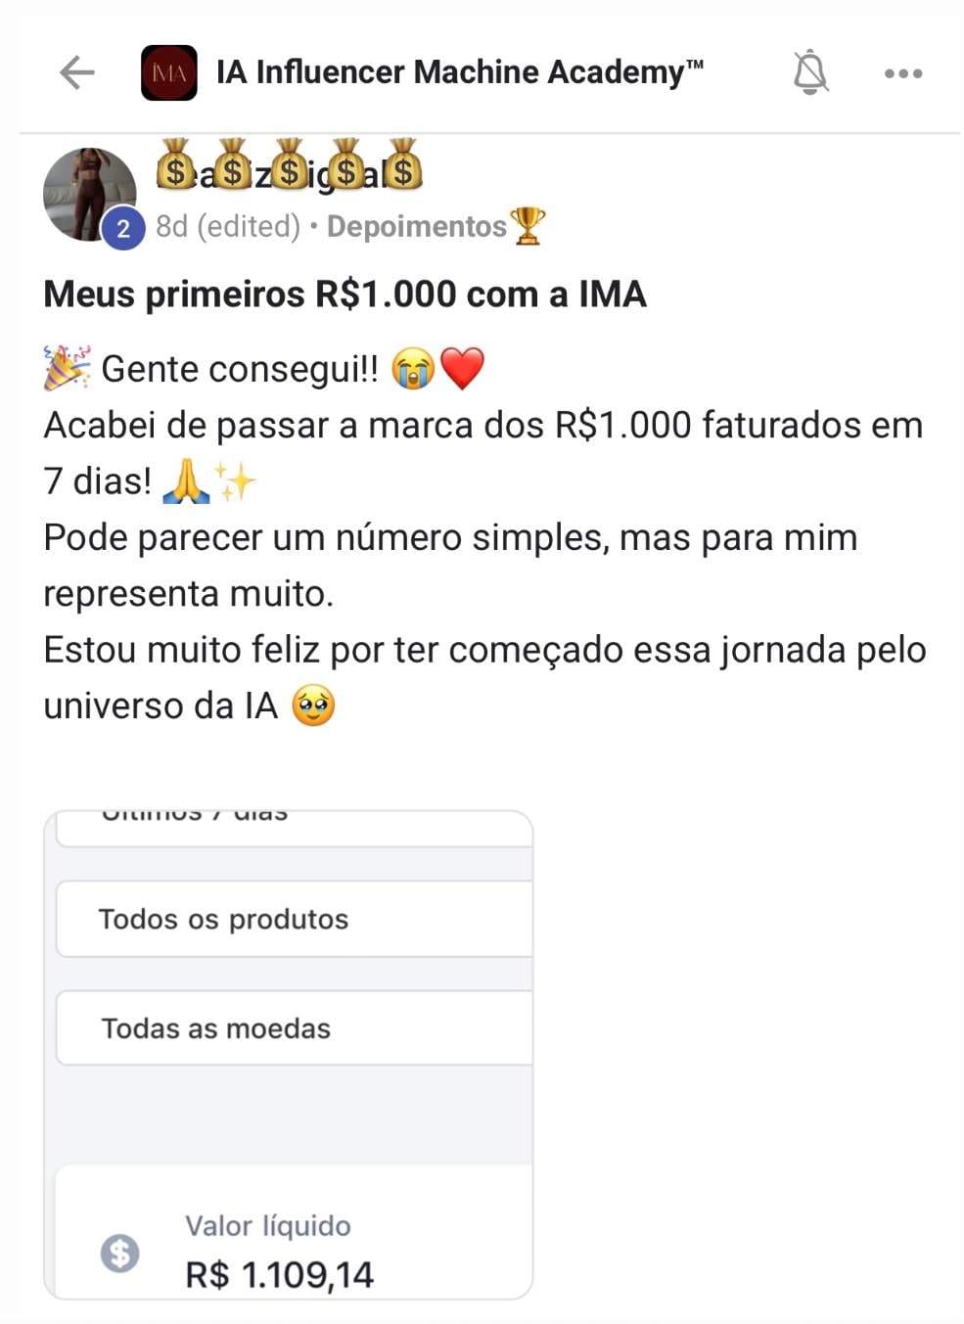The width and height of the screenshot is (964, 1324).
Task: View the post author's profile picture
Action: click(90, 194)
